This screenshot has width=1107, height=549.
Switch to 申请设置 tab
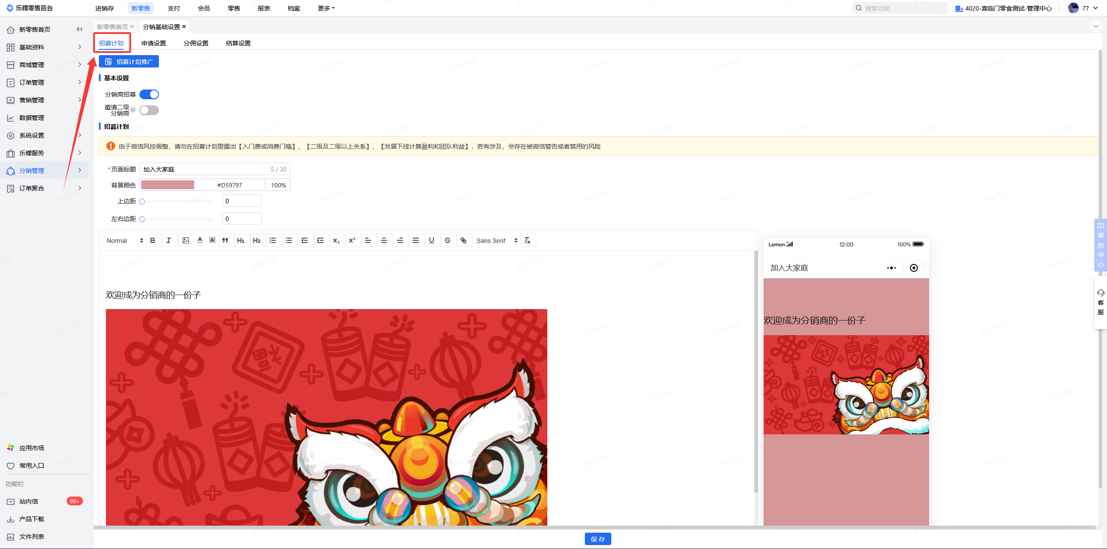click(x=154, y=43)
